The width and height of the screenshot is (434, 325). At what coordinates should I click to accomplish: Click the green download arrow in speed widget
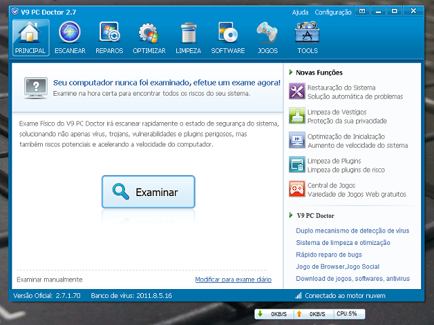pyautogui.click(x=260, y=313)
